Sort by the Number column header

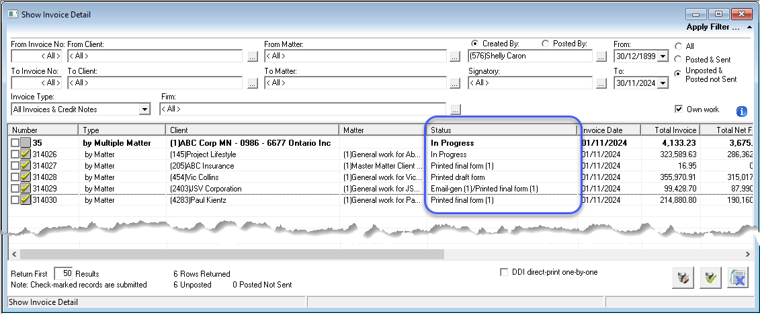pos(43,130)
